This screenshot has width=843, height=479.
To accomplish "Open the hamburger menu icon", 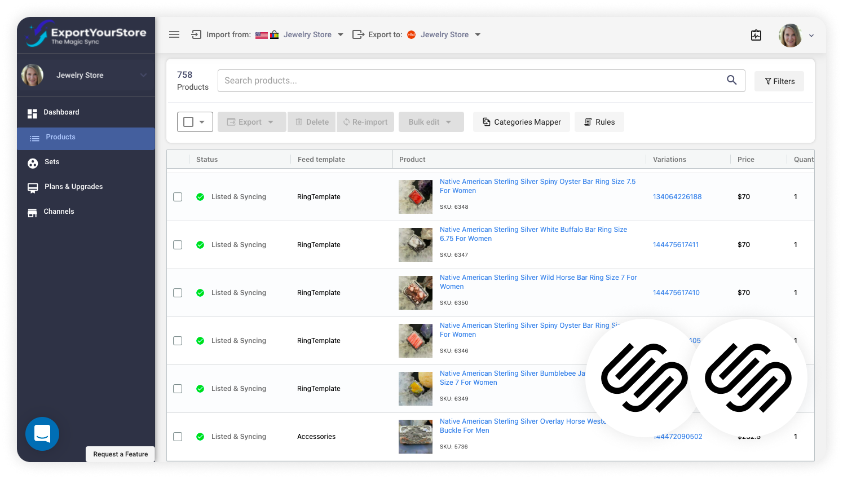I will pyautogui.click(x=174, y=34).
